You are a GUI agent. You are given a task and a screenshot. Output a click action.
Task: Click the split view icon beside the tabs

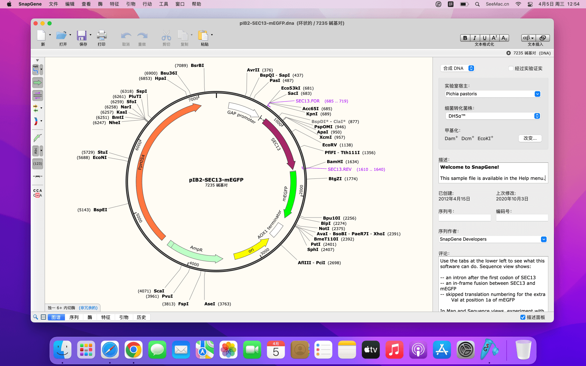[x=43, y=317]
